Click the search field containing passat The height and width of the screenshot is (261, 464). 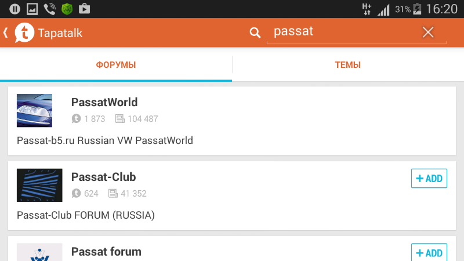pyautogui.click(x=342, y=32)
